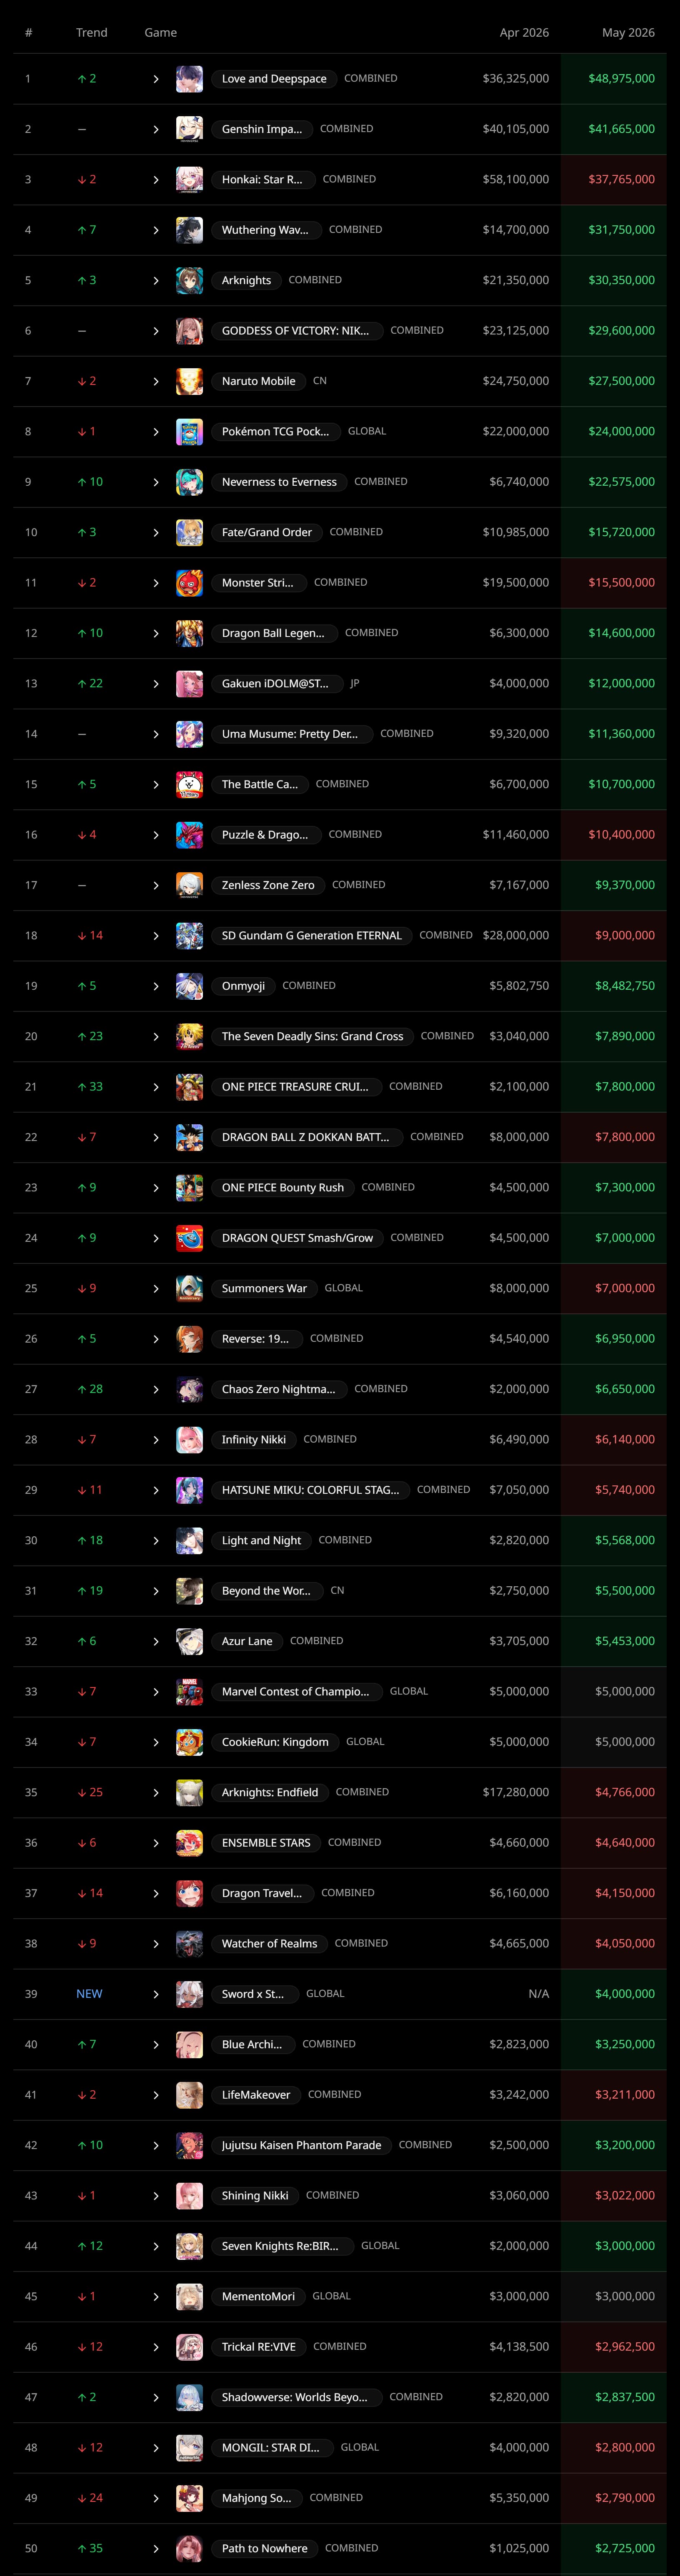Expand the Summoners War row chevron
This screenshot has width=680, height=2576.
(x=156, y=1289)
